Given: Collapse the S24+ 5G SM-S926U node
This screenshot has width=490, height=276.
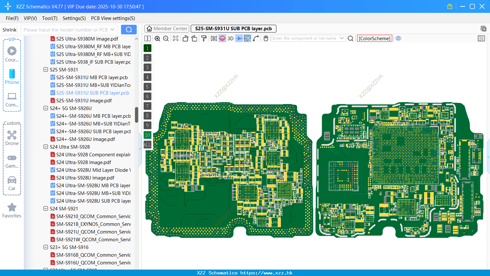Looking at the screenshot, I should [x=46, y=108].
